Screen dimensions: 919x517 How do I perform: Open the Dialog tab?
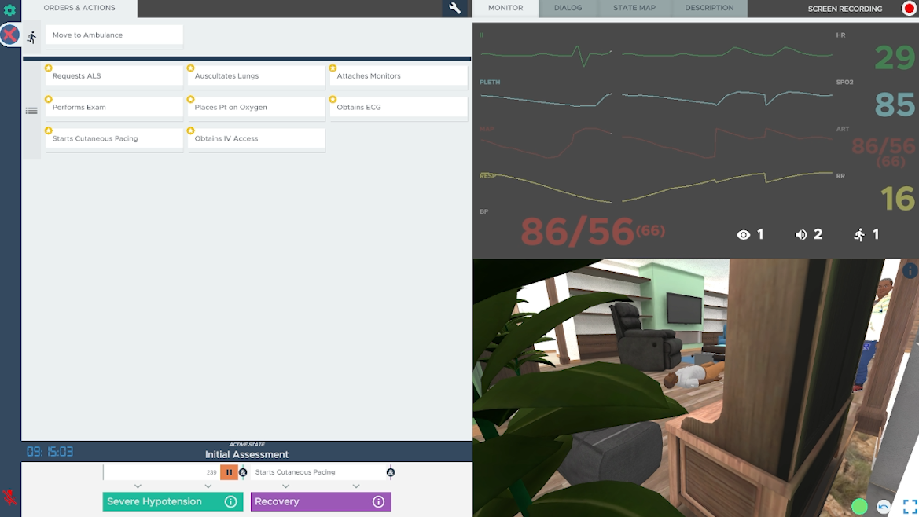click(568, 8)
